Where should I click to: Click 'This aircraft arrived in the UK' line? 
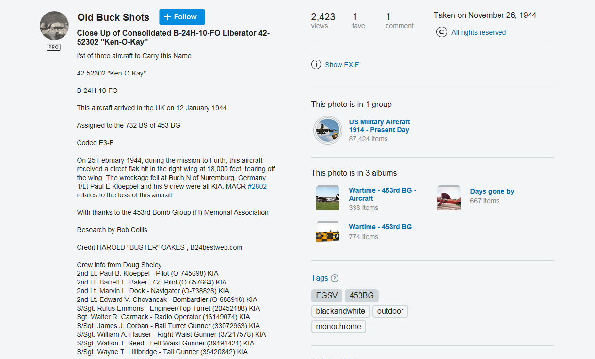tap(152, 108)
